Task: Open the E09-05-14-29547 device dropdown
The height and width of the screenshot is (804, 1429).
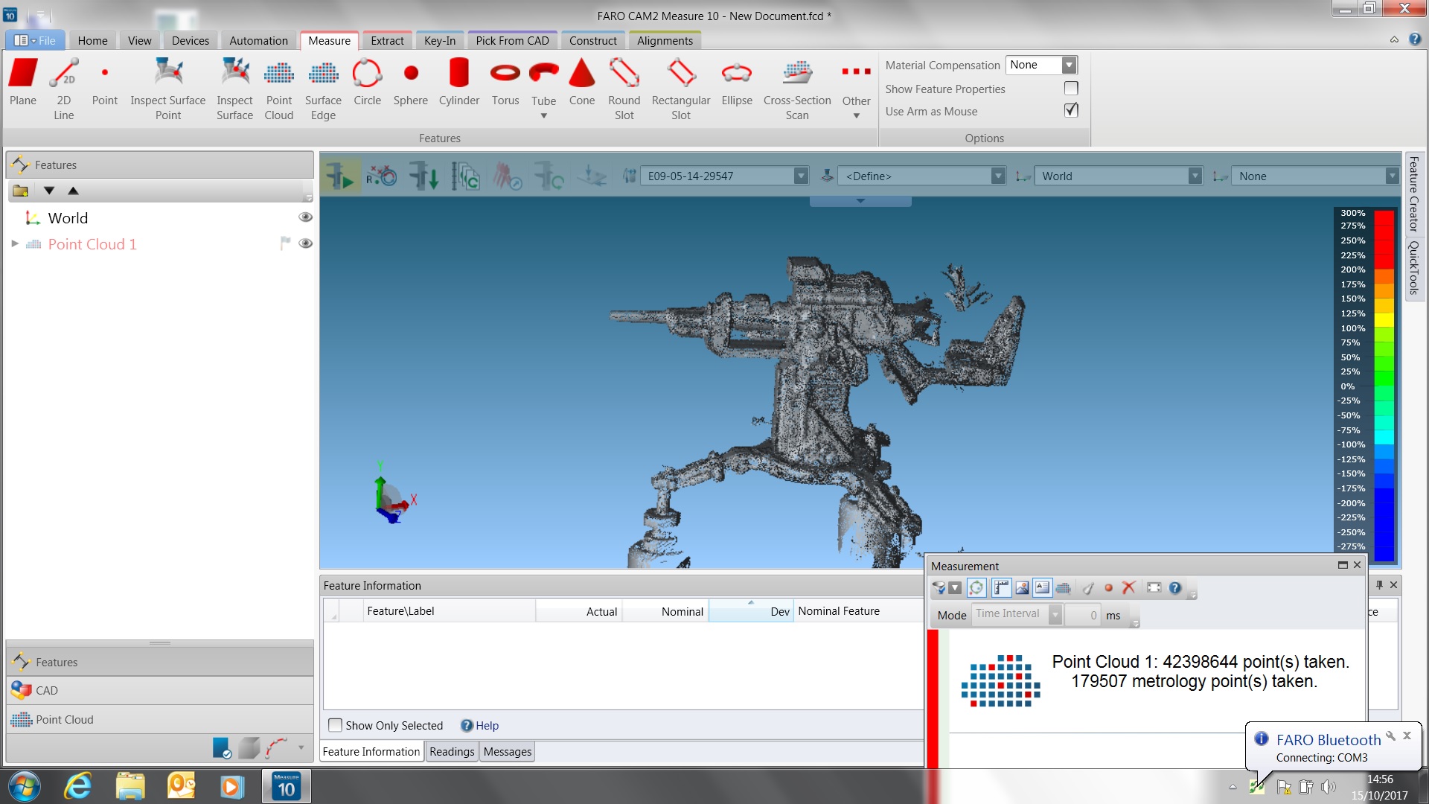Action: point(801,176)
